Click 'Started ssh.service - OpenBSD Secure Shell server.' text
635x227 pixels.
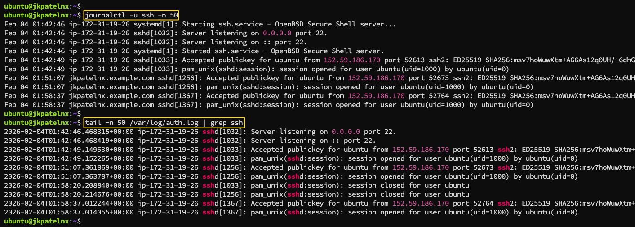click(x=283, y=51)
